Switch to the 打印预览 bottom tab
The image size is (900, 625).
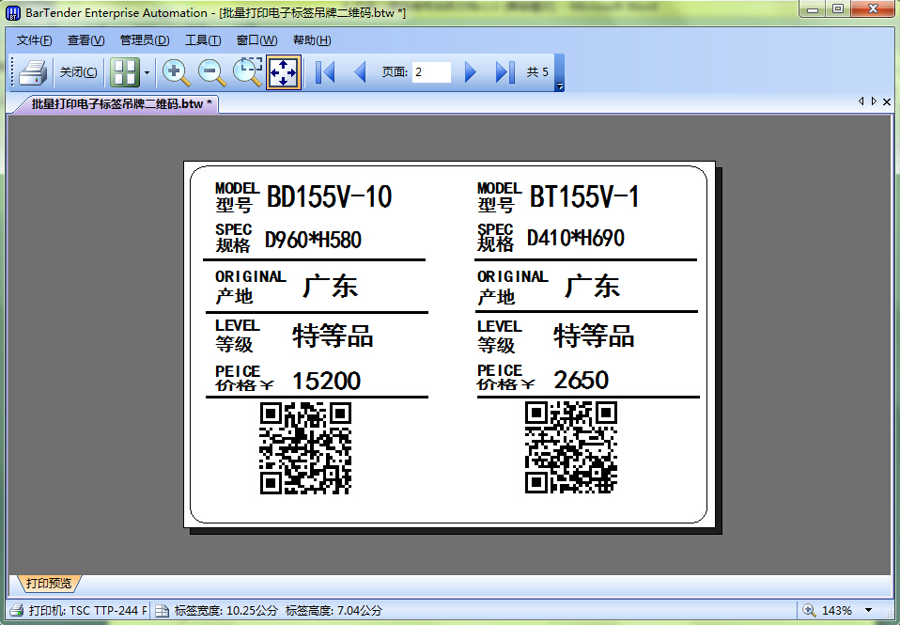click(49, 584)
